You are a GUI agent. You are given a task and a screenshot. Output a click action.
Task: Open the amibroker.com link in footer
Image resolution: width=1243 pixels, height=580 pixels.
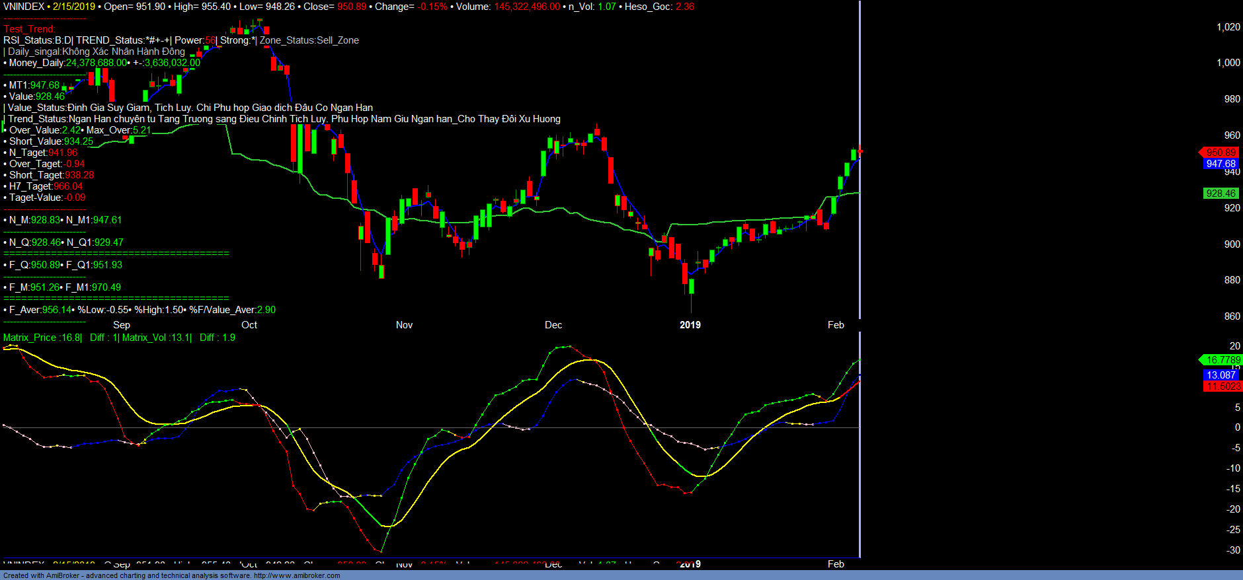(297, 575)
